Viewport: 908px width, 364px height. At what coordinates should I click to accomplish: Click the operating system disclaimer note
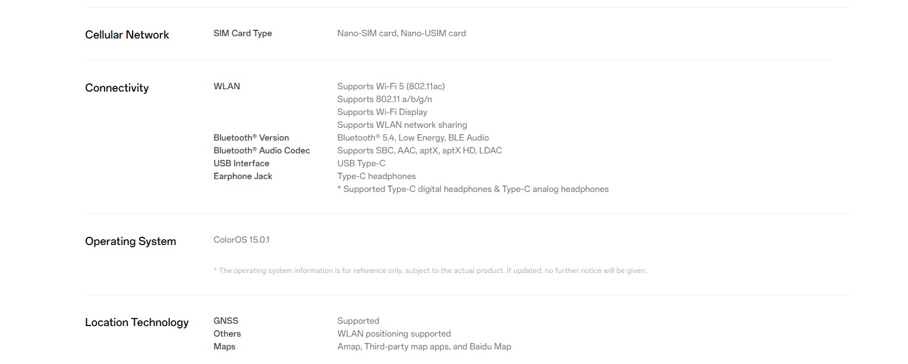(x=430, y=271)
